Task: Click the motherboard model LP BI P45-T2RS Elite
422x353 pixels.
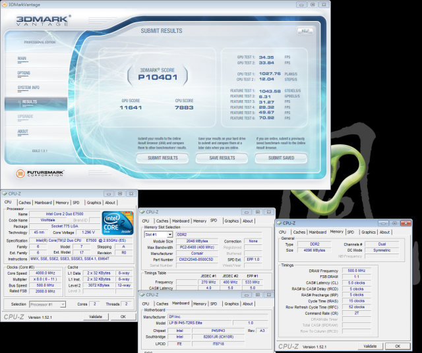Action: click(x=200, y=323)
